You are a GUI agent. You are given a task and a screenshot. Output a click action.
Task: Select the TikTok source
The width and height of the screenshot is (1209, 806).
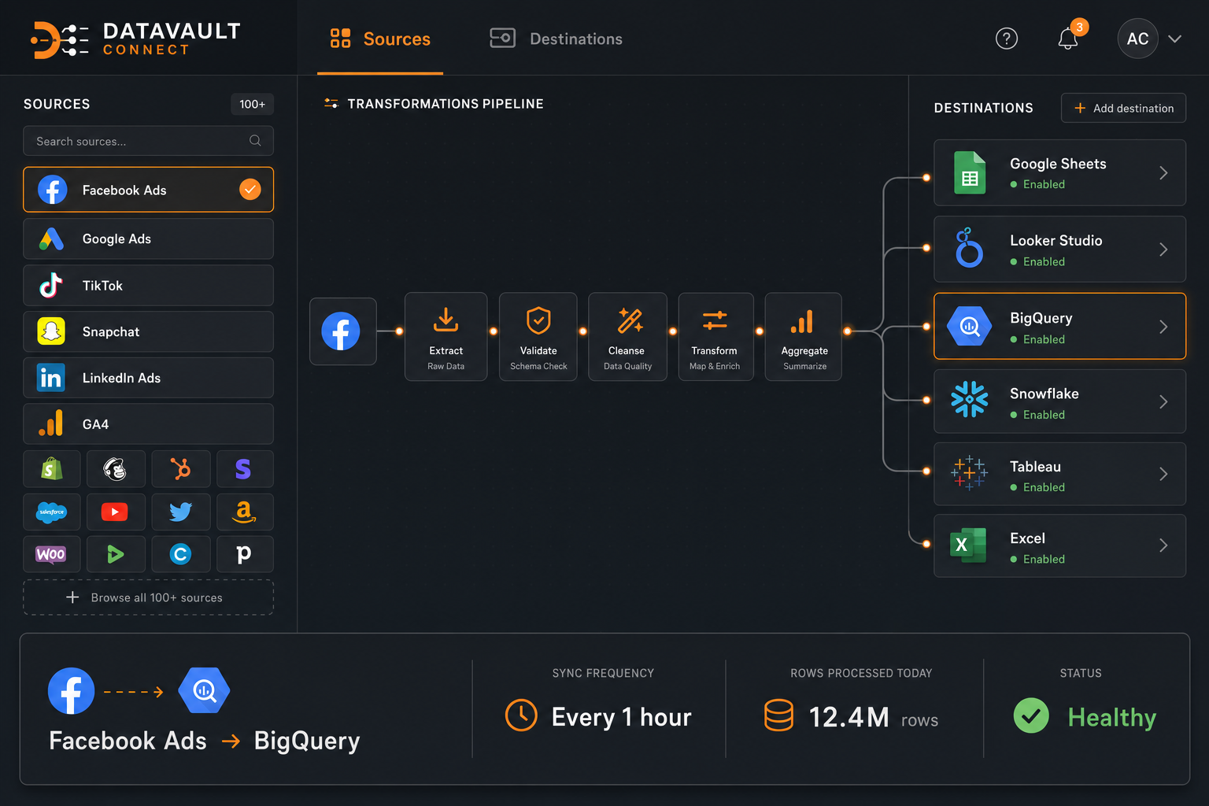coord(148,285)
